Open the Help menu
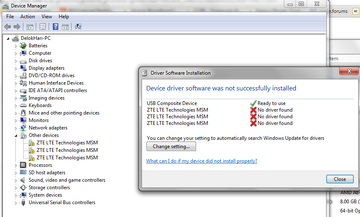 click(64, 17)
